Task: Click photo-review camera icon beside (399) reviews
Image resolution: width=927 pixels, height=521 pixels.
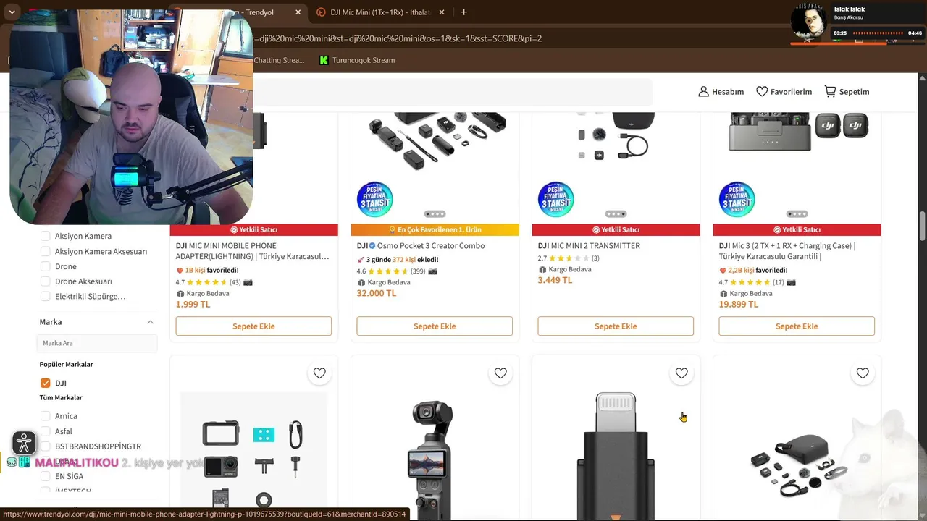Action: pos(432,271)
